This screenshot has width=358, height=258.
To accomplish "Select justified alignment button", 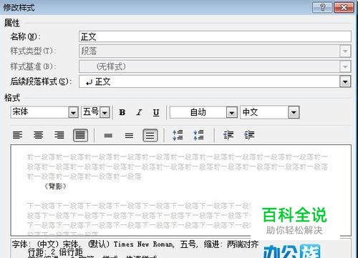I will tap(80, 135).
